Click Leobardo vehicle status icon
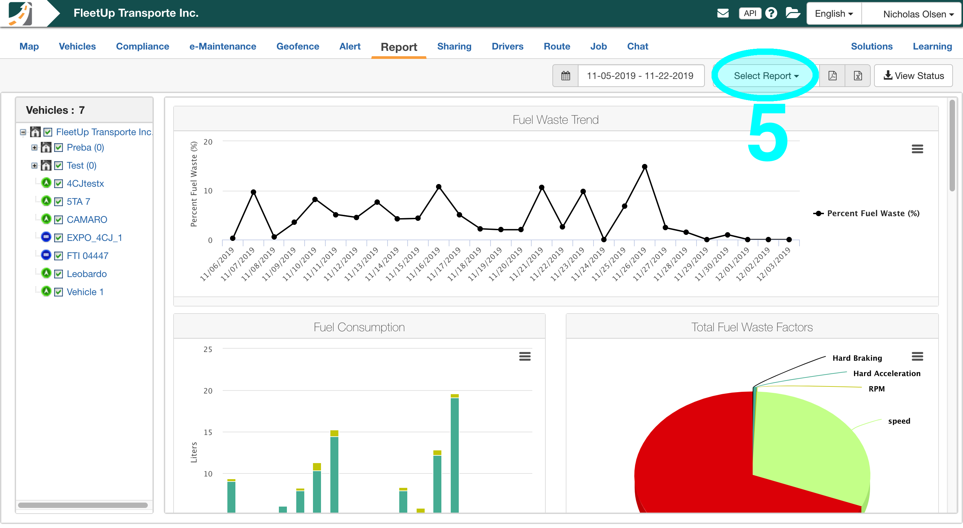The width and height of the screenshot is (963, 528). 46,273
